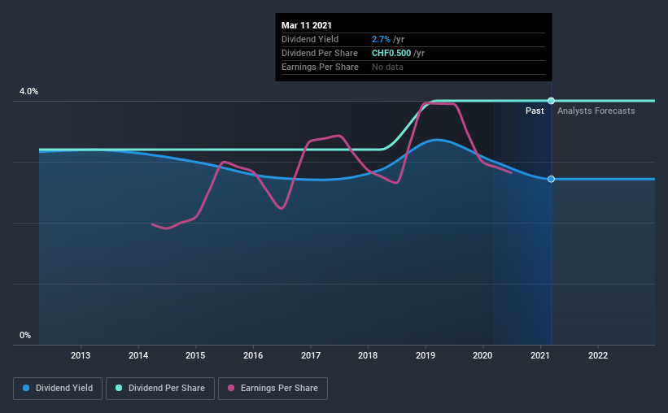Click the blue Dividend Yield legend dot

click(x=26, y=388)
